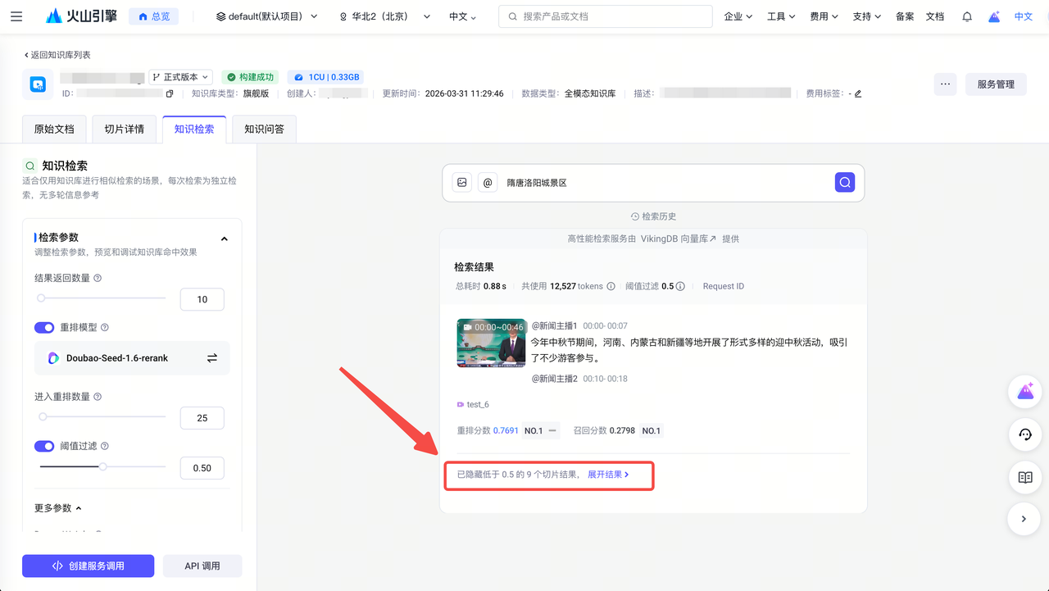Click the notification bell icon
1049x591 pixels.
(967, 16)
